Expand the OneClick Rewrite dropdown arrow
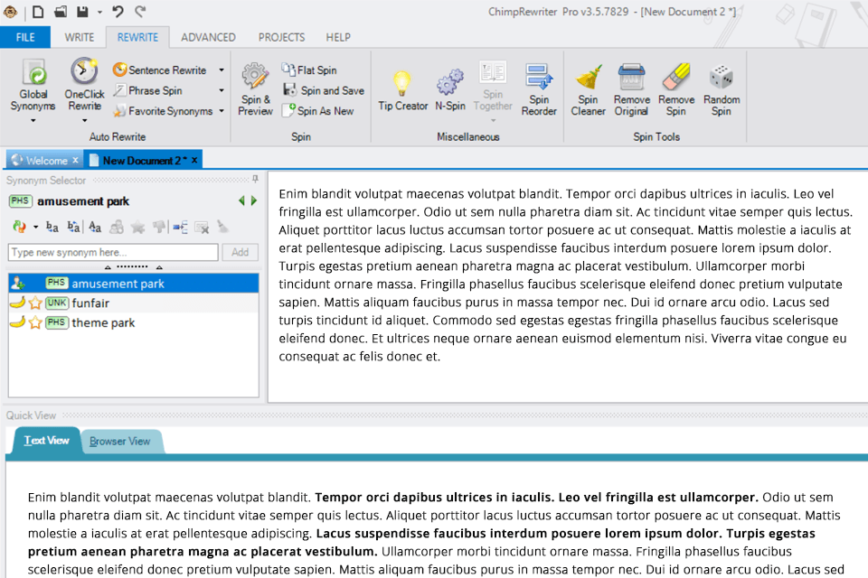Image resolution: width=868 pixels, height=578 pixels. point(84,120)
